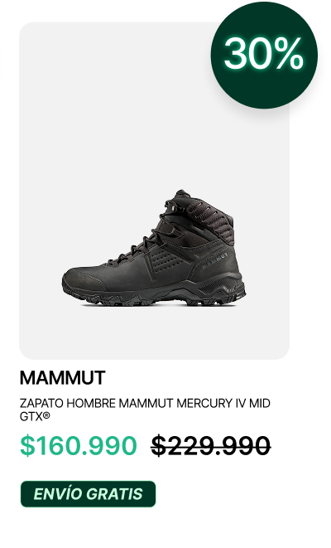Screen dimensions: 331x548
Task: Click the MAMMUT logo printed on boot heel
Action: pos(215,259)
